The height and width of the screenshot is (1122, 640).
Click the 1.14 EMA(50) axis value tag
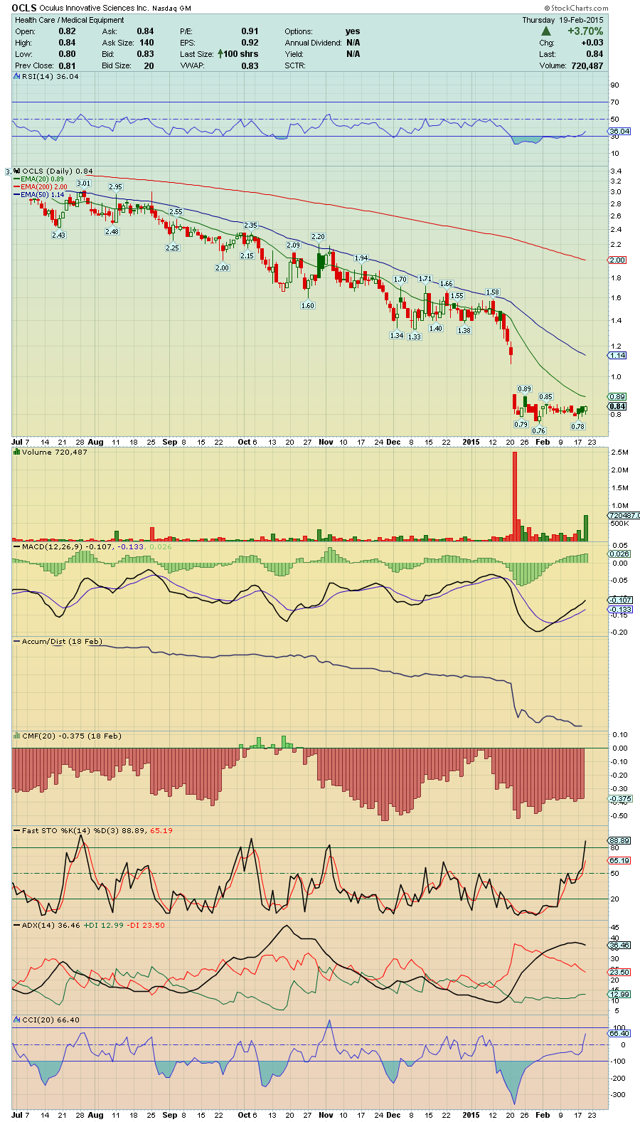(617, 355)
